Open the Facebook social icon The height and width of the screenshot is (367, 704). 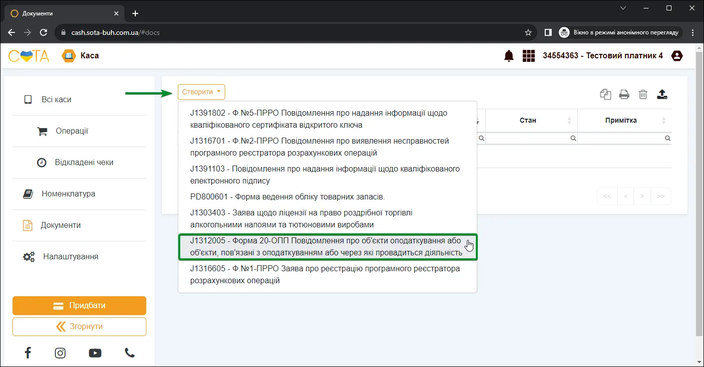[x=28, y=353]
